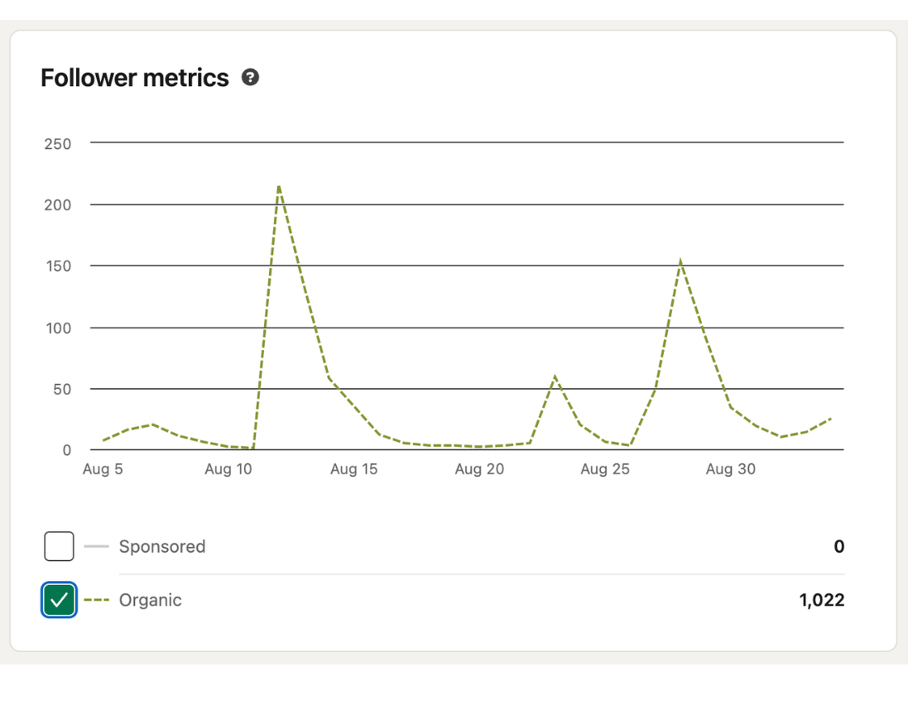This screenshot has height=705, width=908.
Task: Click the Sponsored total value 0
Action: coord(838,546)
